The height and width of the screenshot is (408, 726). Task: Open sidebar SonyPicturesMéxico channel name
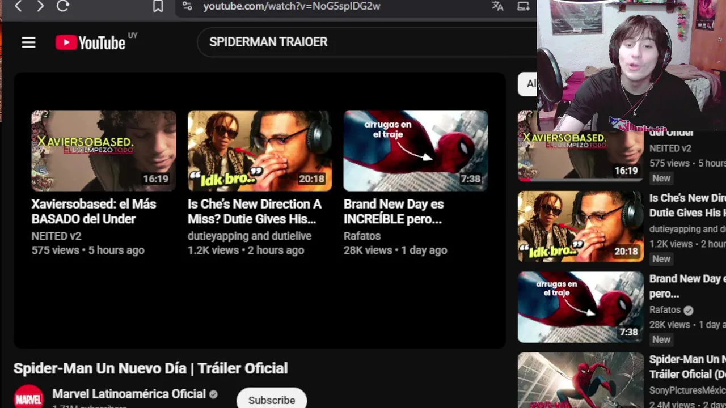tap(687, 391)
